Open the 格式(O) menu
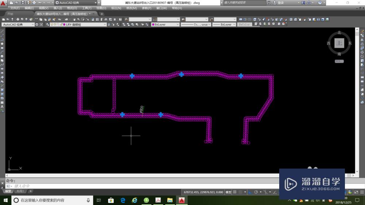Viewport: 365px width, 205px height. (72, 8)
